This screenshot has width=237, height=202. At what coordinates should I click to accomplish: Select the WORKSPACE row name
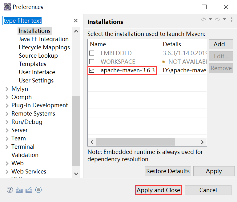118,62
